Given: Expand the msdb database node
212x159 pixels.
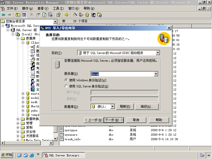Looking at the screenshot, I should [x=23, y=102].
